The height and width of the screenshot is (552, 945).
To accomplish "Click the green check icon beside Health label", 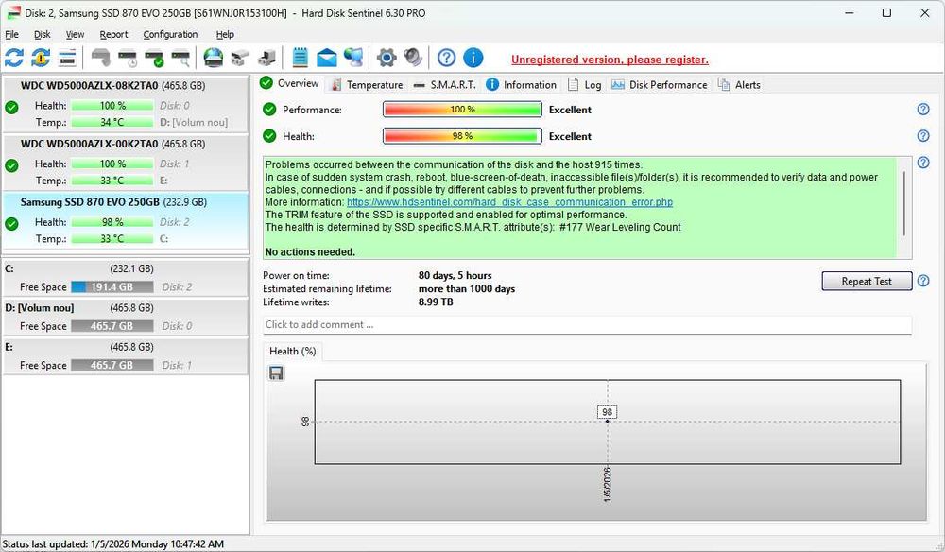I will pyautogui.click(x=269, y=135).
